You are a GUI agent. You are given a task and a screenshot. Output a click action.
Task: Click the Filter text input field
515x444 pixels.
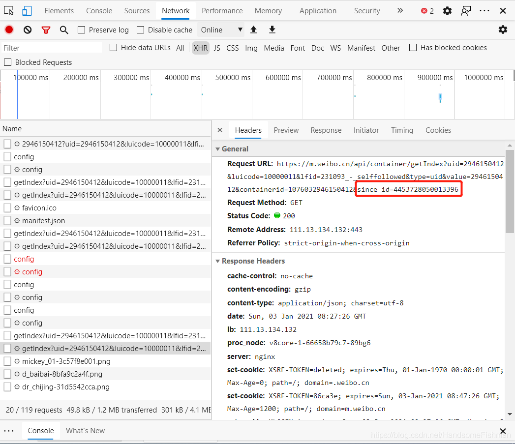(52, 48)
